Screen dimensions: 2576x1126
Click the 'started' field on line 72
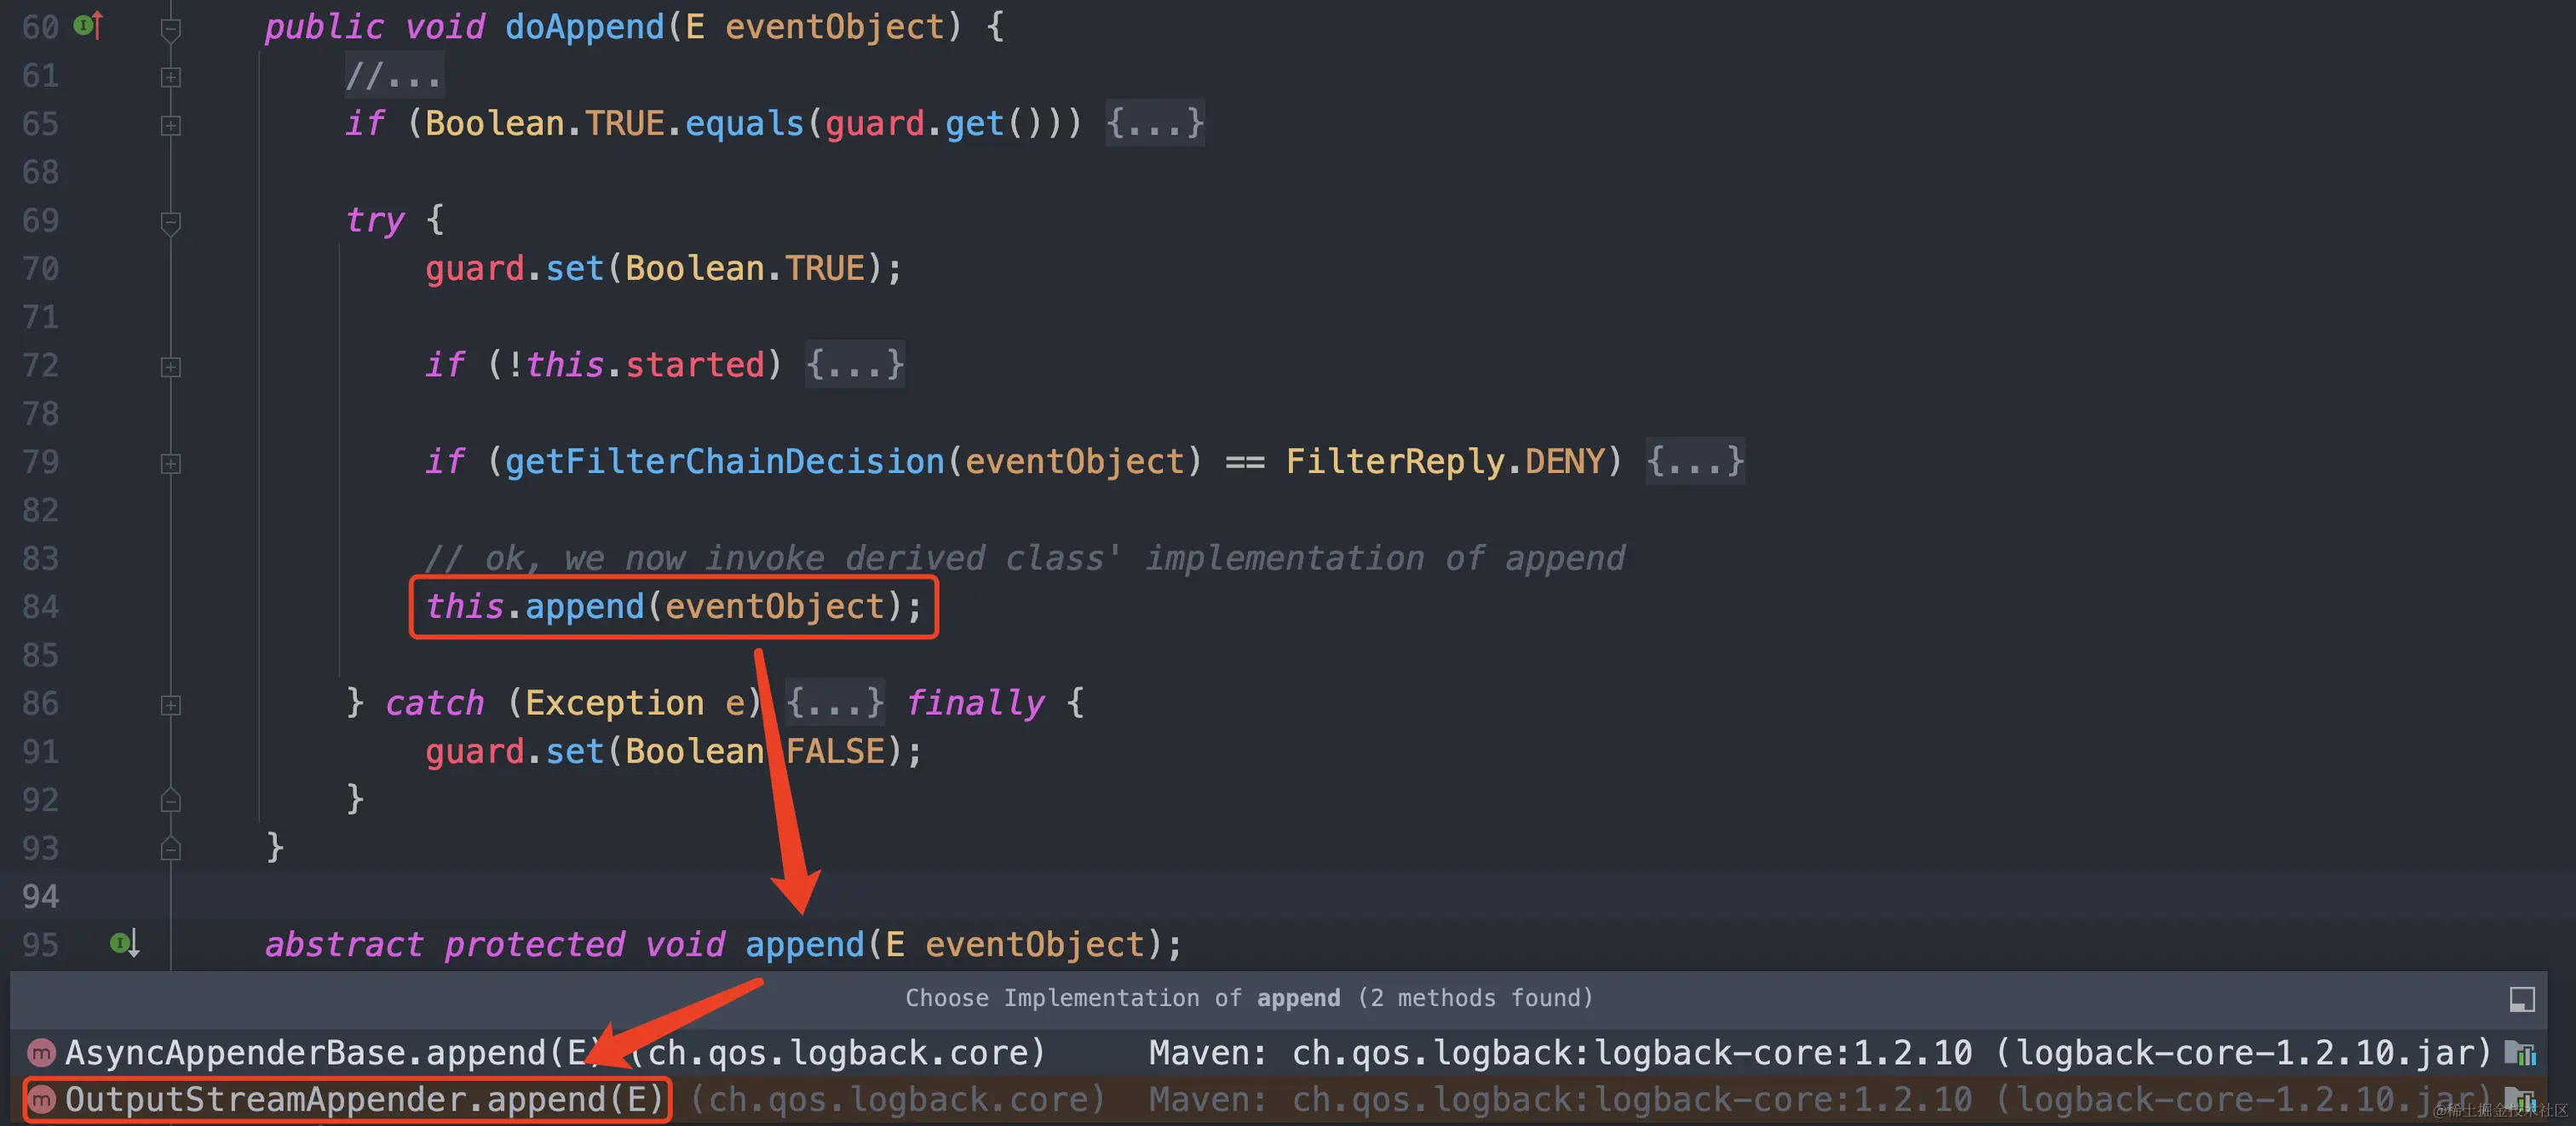695,364
